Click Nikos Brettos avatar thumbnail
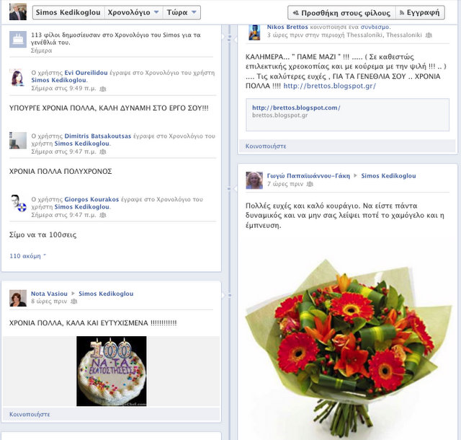 [254, 32]
